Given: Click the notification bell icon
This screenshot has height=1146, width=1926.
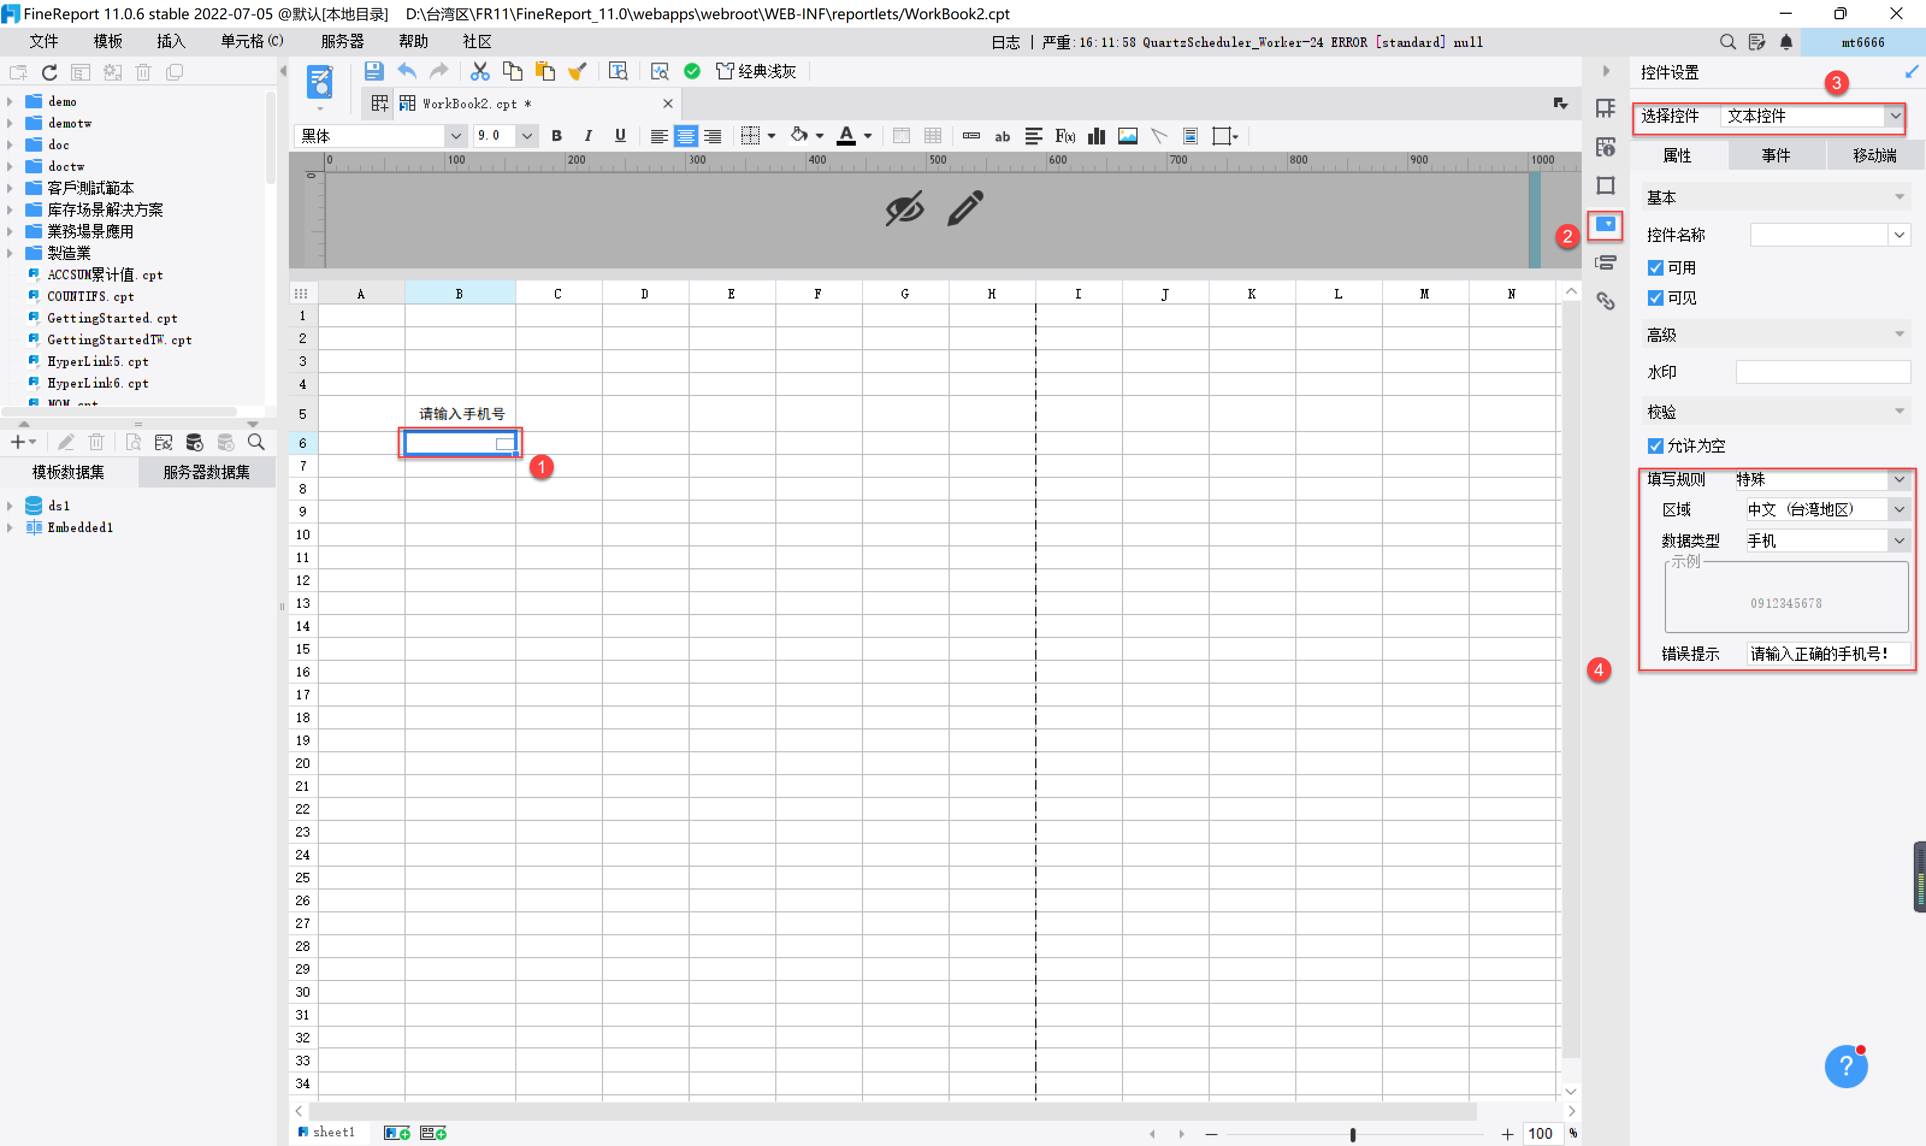Looking at the screenshot, I should 1786,42.
